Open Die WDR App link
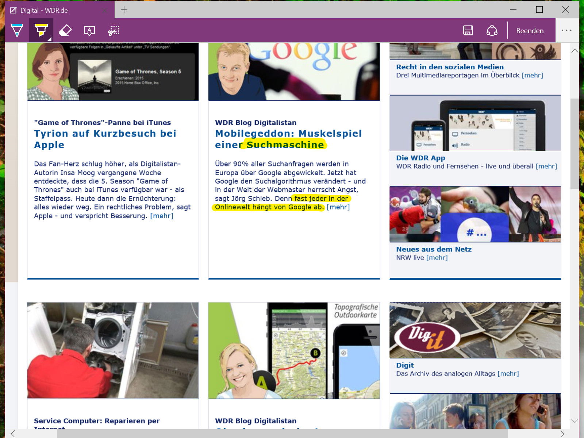584x438 pixels. [421, 158]
